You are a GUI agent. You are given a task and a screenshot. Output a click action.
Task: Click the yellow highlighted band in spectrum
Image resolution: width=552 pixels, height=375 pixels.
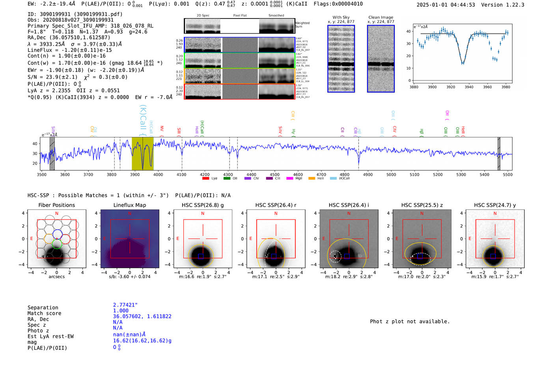[143, 153]
